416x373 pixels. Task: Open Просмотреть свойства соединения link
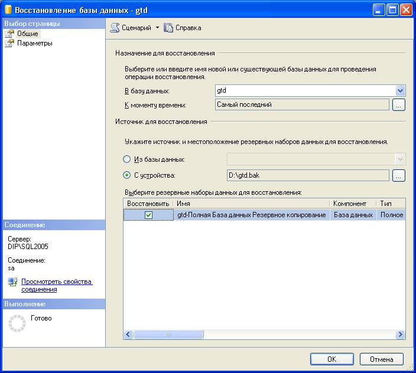[x=57, y=286]
